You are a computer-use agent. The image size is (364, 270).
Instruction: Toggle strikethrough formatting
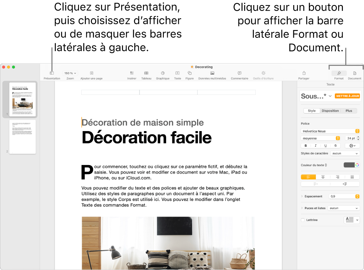point(335,146)
